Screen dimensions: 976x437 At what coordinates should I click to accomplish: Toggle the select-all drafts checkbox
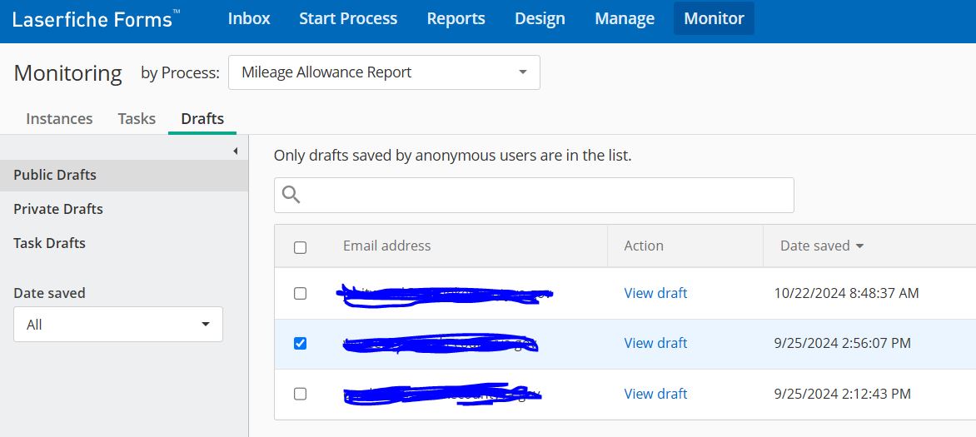click(301, 247)
